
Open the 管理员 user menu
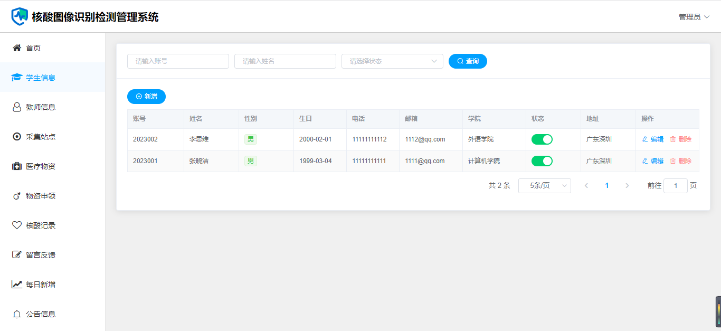click(x=694, y=17)
